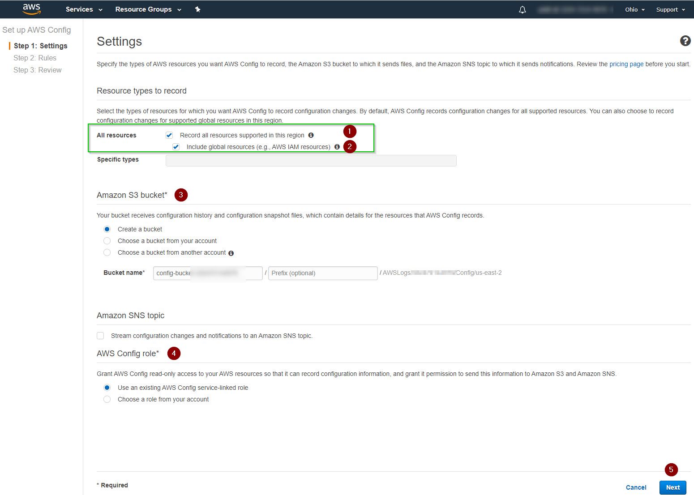Select Choose a role from your account

pos(107,399)
